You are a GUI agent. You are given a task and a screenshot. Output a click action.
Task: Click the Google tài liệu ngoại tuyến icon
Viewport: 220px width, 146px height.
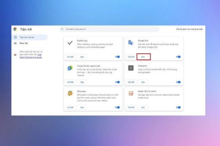[x=70, y=68]
